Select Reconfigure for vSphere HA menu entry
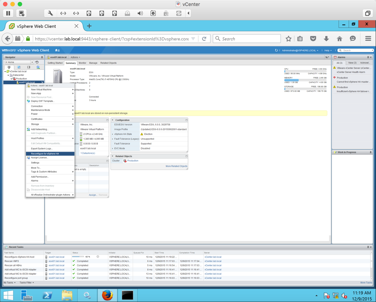The height and width of the screenshot is (302, 376). click(45, 154)
